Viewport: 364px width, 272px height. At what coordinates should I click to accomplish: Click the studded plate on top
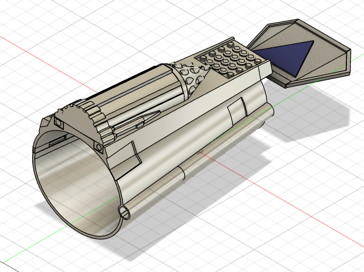coord(232,60)
